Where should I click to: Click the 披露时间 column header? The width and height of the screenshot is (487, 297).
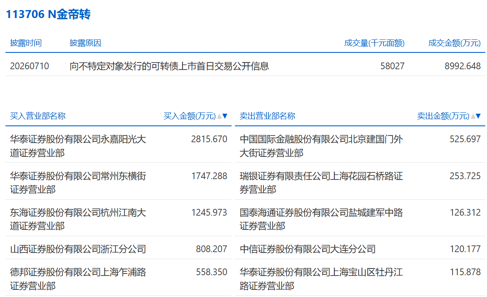pyautogui.click(x=26, y=43)
